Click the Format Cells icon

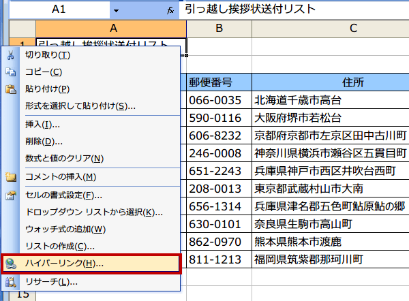[11, 195]
